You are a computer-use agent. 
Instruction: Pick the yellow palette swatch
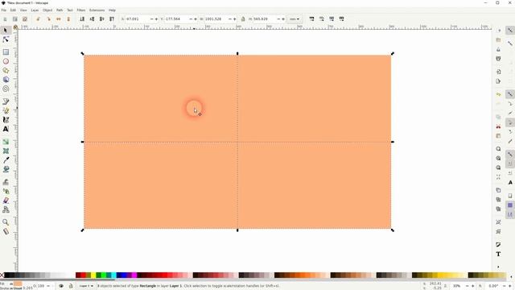[x=93, y=275]
